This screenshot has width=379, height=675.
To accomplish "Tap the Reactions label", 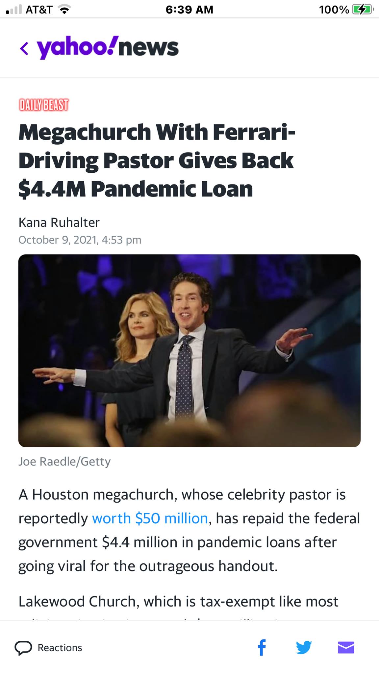I will tap(60, 648).
